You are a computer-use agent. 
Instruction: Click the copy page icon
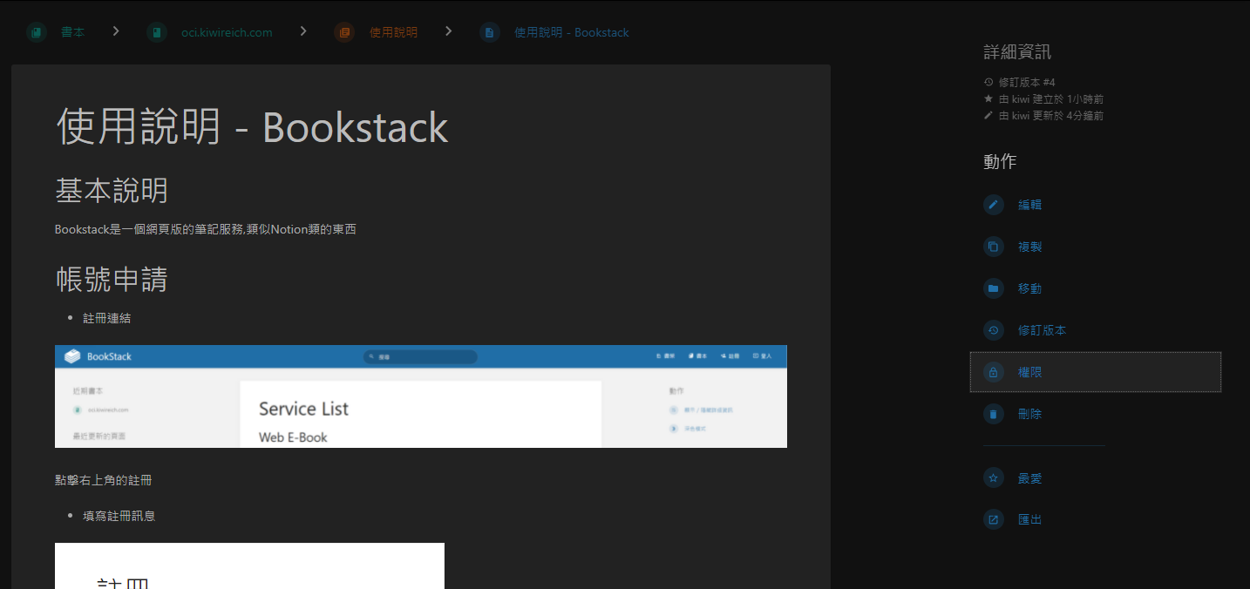[x=993, y=247]
